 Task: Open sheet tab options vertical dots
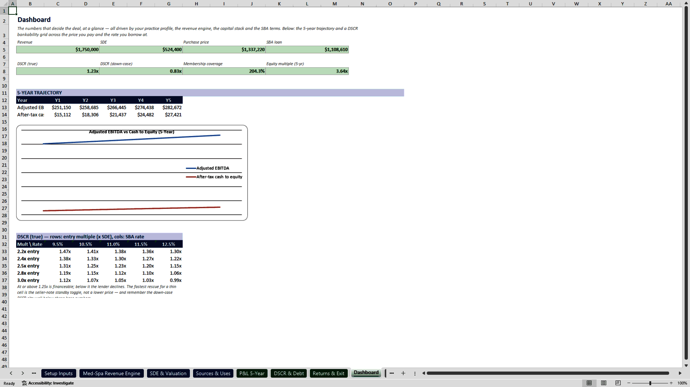415,373
